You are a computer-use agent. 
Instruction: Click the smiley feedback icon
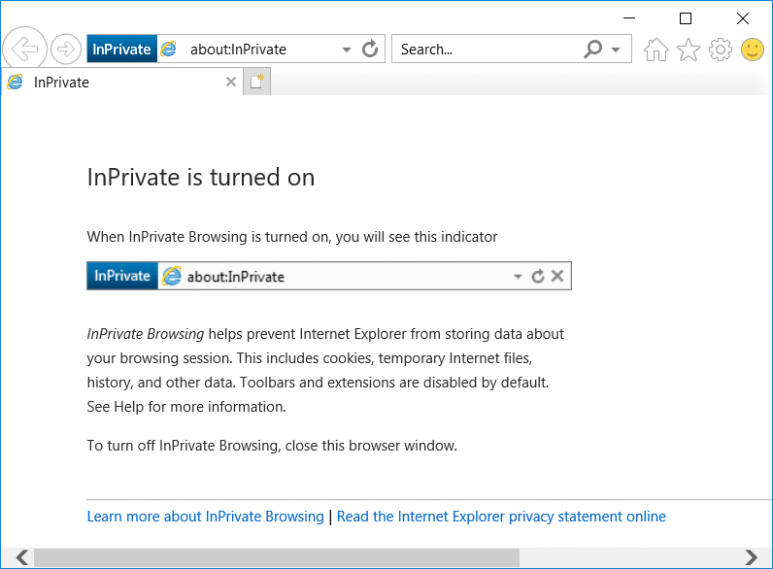click(753, 50)
